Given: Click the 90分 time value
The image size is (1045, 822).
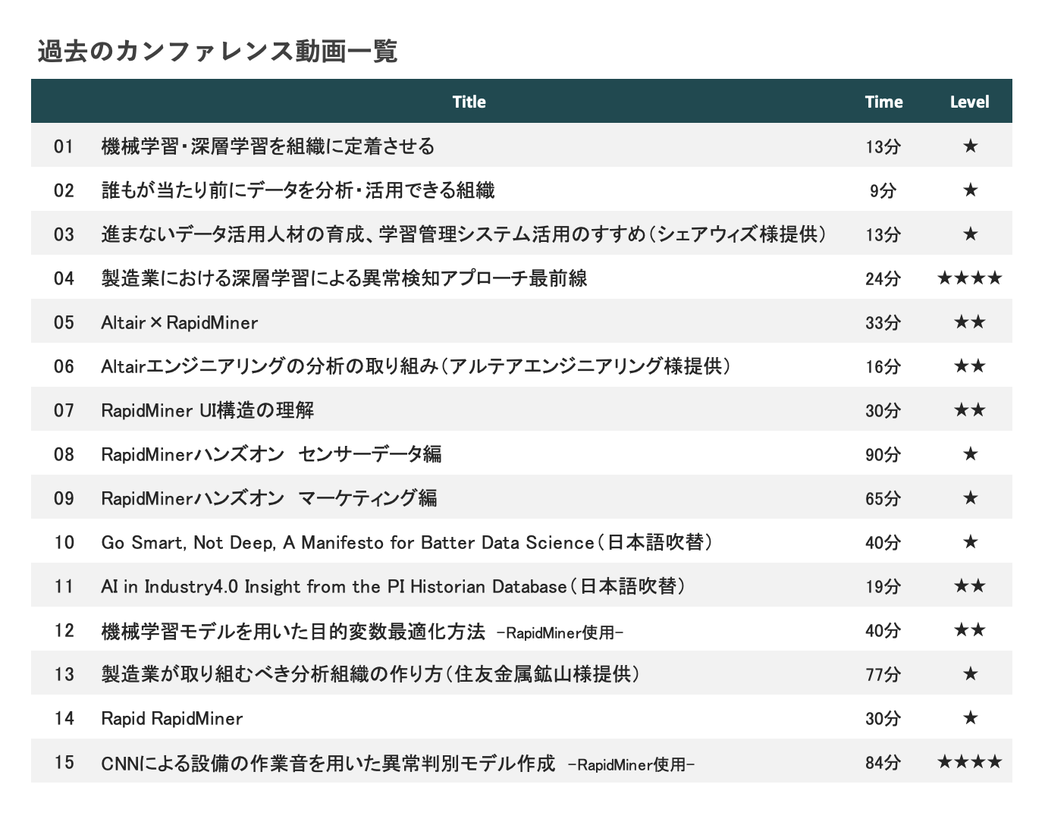Looking at the screenshot, I should pos(883,454).
